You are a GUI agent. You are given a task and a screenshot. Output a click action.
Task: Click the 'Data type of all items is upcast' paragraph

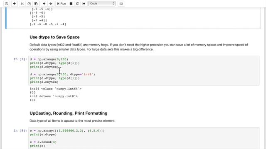click(x=72, y=121)
